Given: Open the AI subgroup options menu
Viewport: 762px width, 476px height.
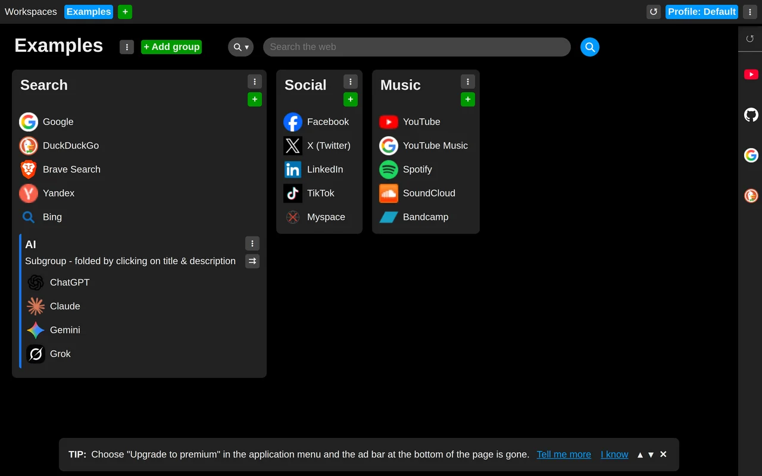Looking at the screenshot, I should 252,243.
